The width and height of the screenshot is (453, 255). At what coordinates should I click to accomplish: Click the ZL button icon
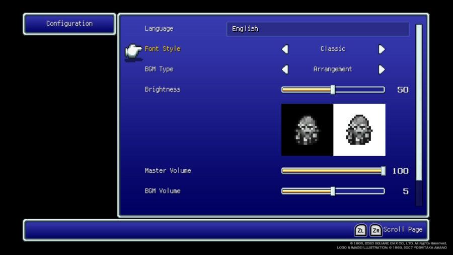[360, 230]
